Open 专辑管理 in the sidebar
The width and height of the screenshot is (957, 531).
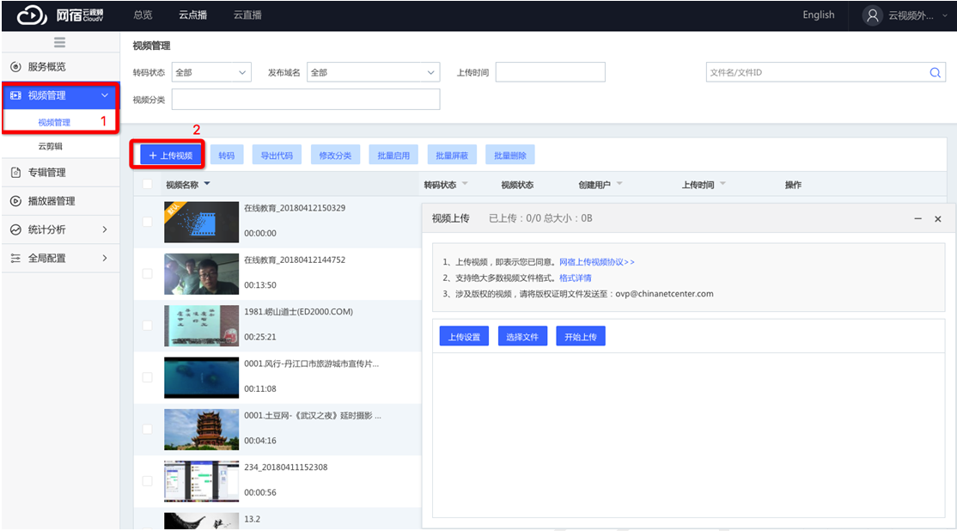(46, 173)
